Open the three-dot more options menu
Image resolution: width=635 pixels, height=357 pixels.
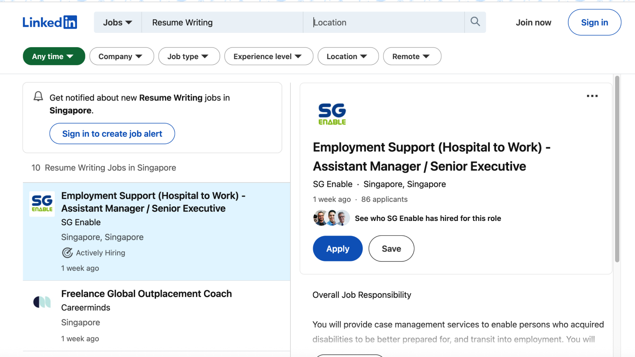click(x=592, y=96)
